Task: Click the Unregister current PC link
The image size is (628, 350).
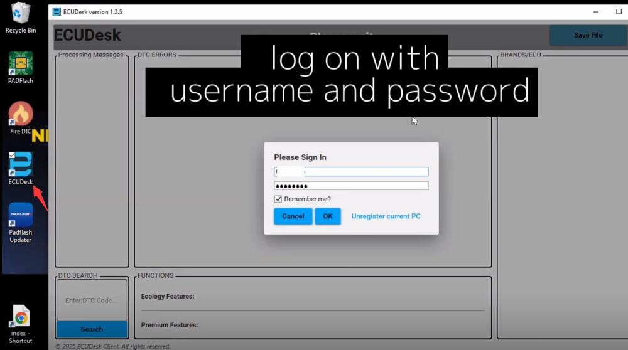Action: click(386, 216)
